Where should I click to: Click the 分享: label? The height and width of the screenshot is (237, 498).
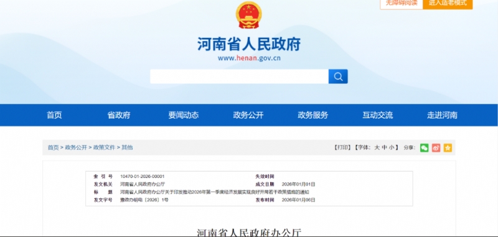tap(410, 147)
